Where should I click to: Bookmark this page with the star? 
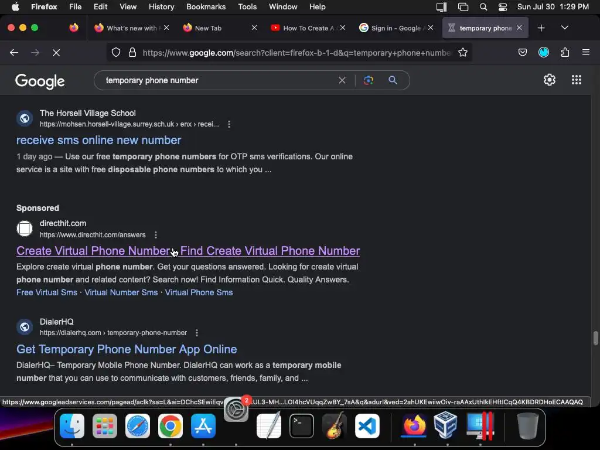[463, 52]
